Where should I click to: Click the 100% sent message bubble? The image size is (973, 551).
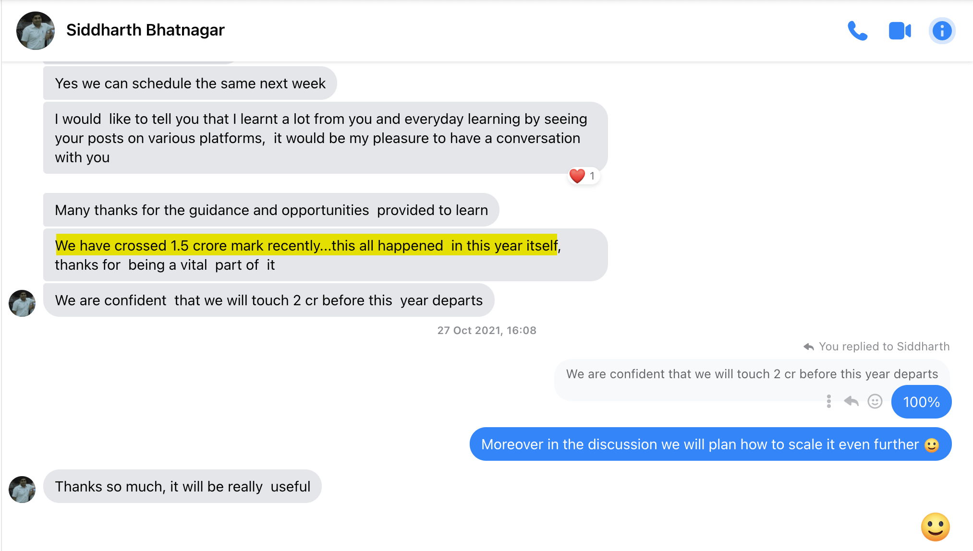point(921,402)
